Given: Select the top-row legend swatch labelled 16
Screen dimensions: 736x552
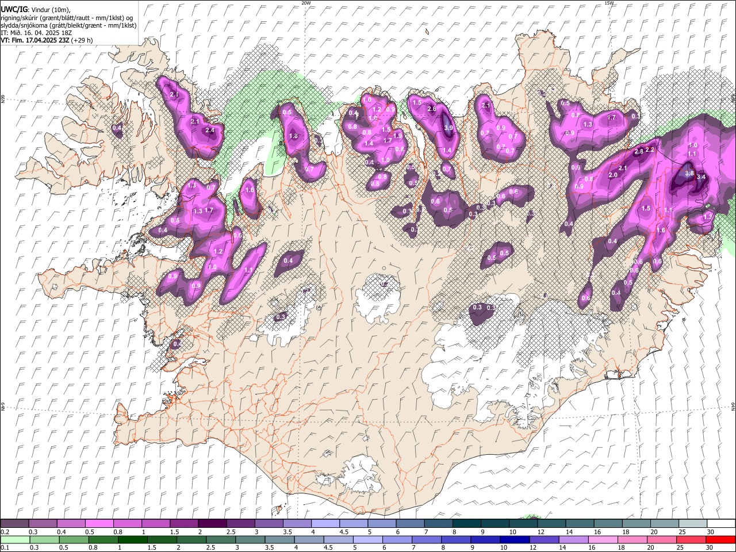Looking at the screenshot, I should [x=608, y=523].
